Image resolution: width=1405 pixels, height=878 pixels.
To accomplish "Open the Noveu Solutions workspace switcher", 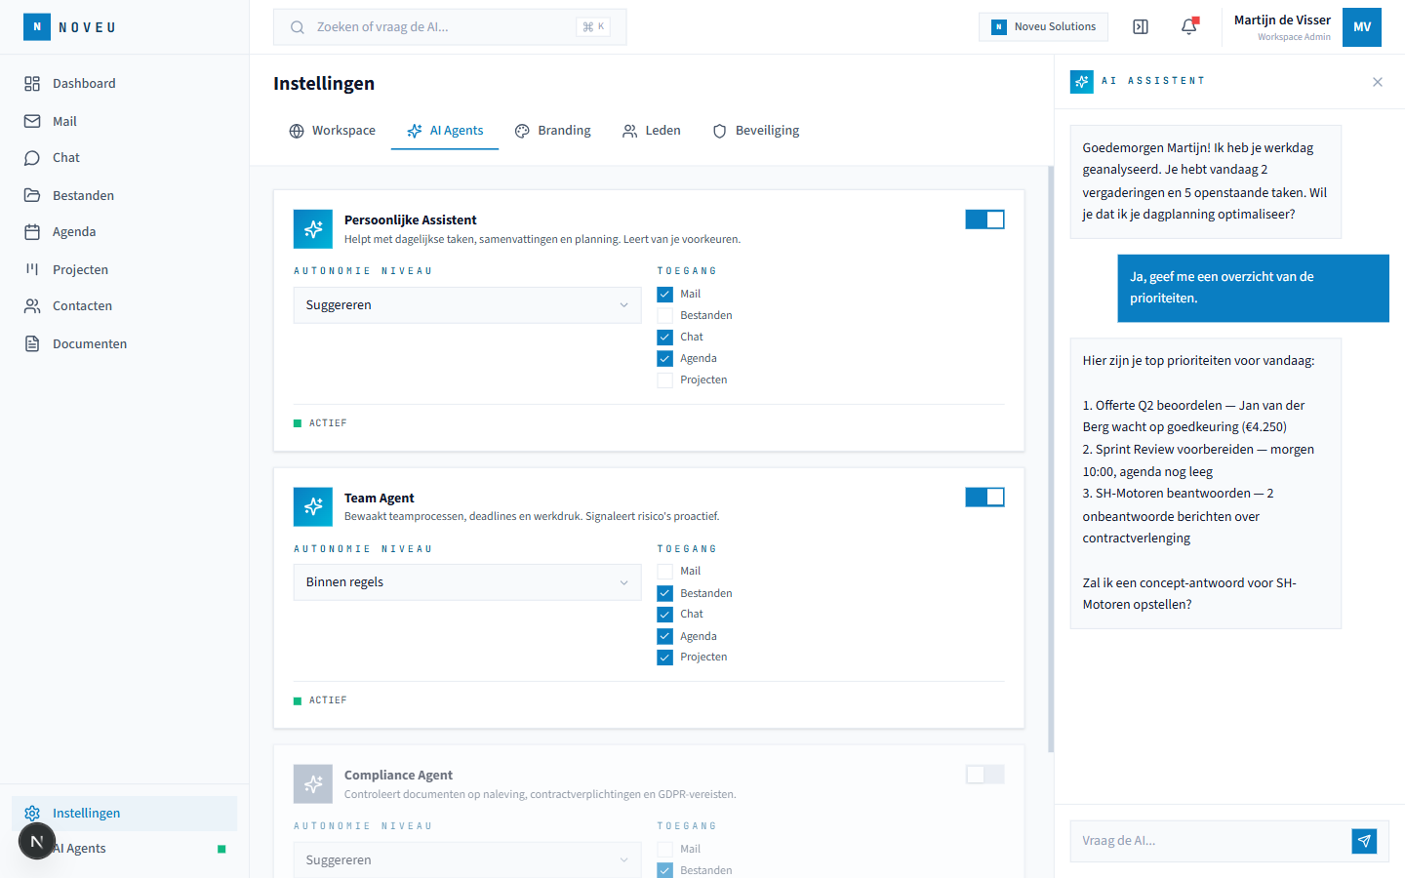I will tap(1043, 27).
